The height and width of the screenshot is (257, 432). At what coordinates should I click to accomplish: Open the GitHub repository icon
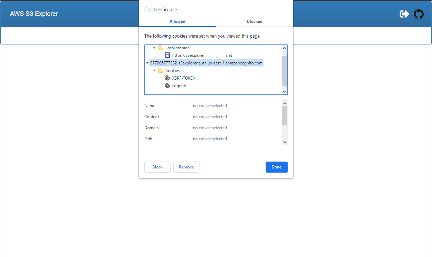click(x=419, y=14)
